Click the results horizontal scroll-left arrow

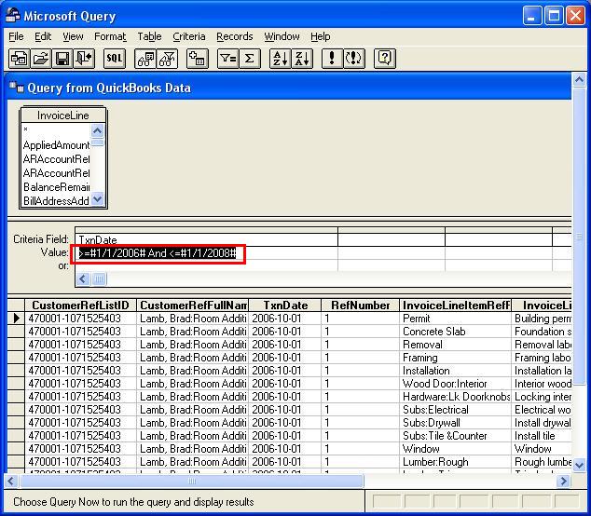[11, 481]
